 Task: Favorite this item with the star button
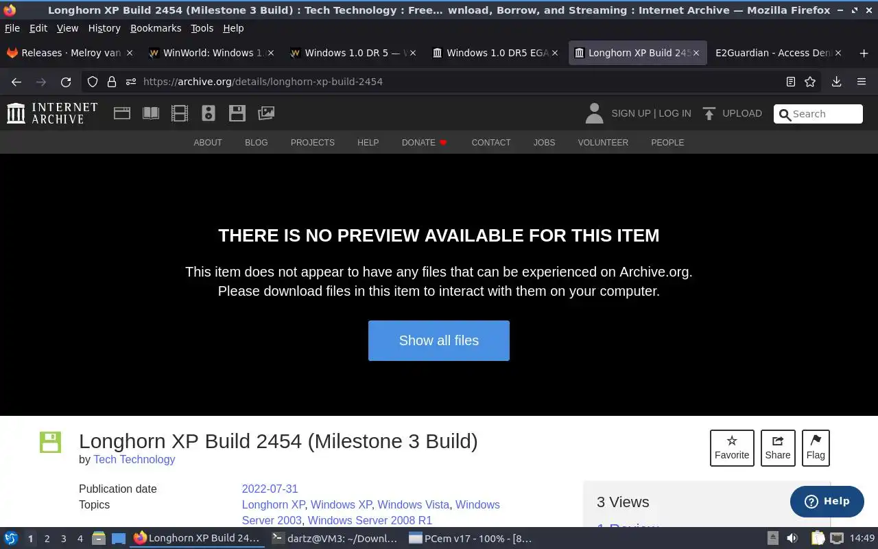tap(732, 447)
